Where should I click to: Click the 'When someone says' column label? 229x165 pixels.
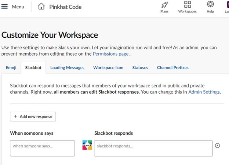pyautogui.click(x=32, y=133)
